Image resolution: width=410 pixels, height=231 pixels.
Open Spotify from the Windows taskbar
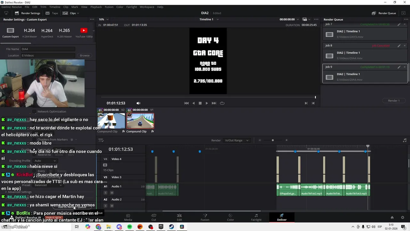tap(130, 227)
